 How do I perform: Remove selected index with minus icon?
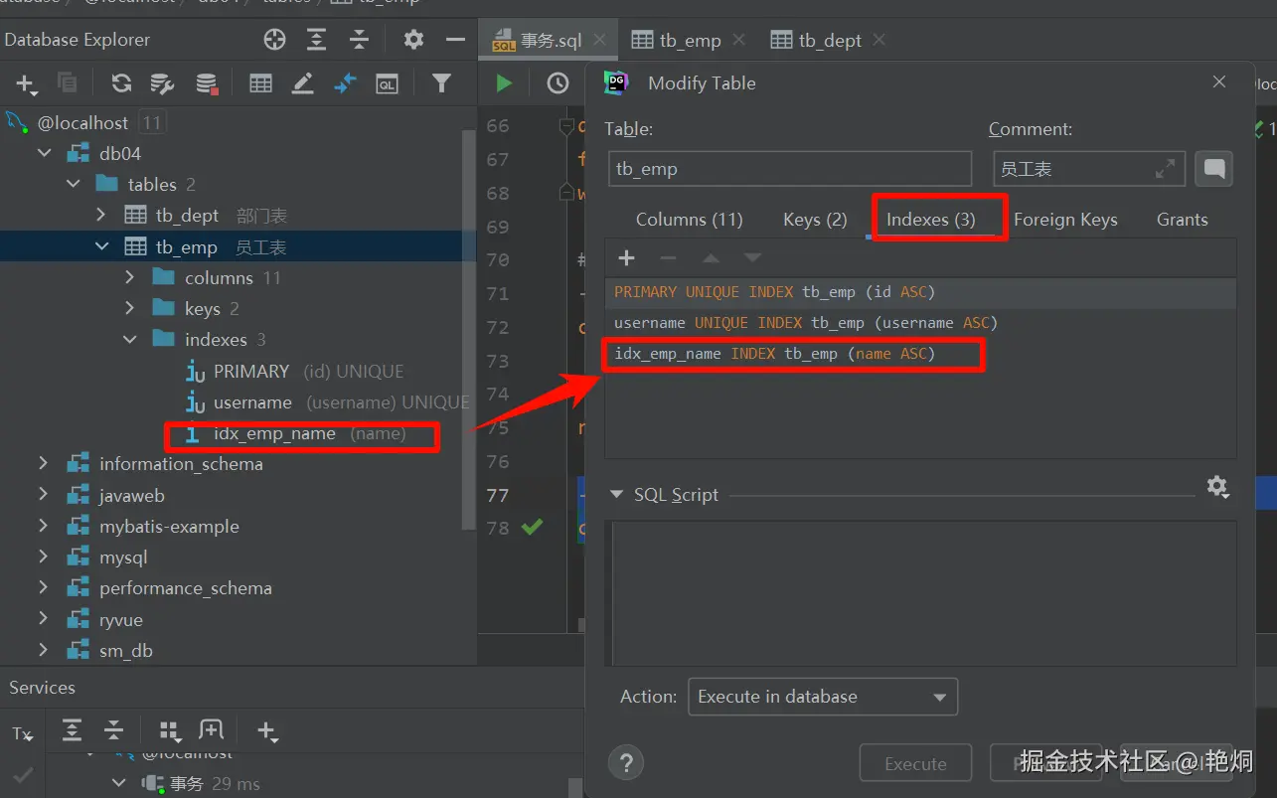pyautogui.click(x=668, y=258)
